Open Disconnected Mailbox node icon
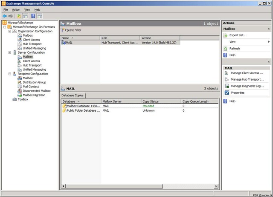 tap(20, 91)
